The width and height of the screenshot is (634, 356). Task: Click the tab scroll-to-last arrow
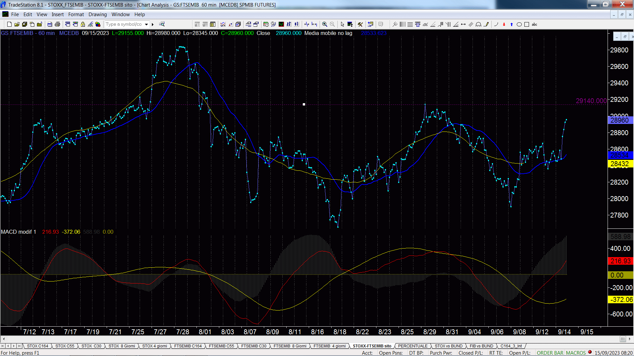pos(19,346)
